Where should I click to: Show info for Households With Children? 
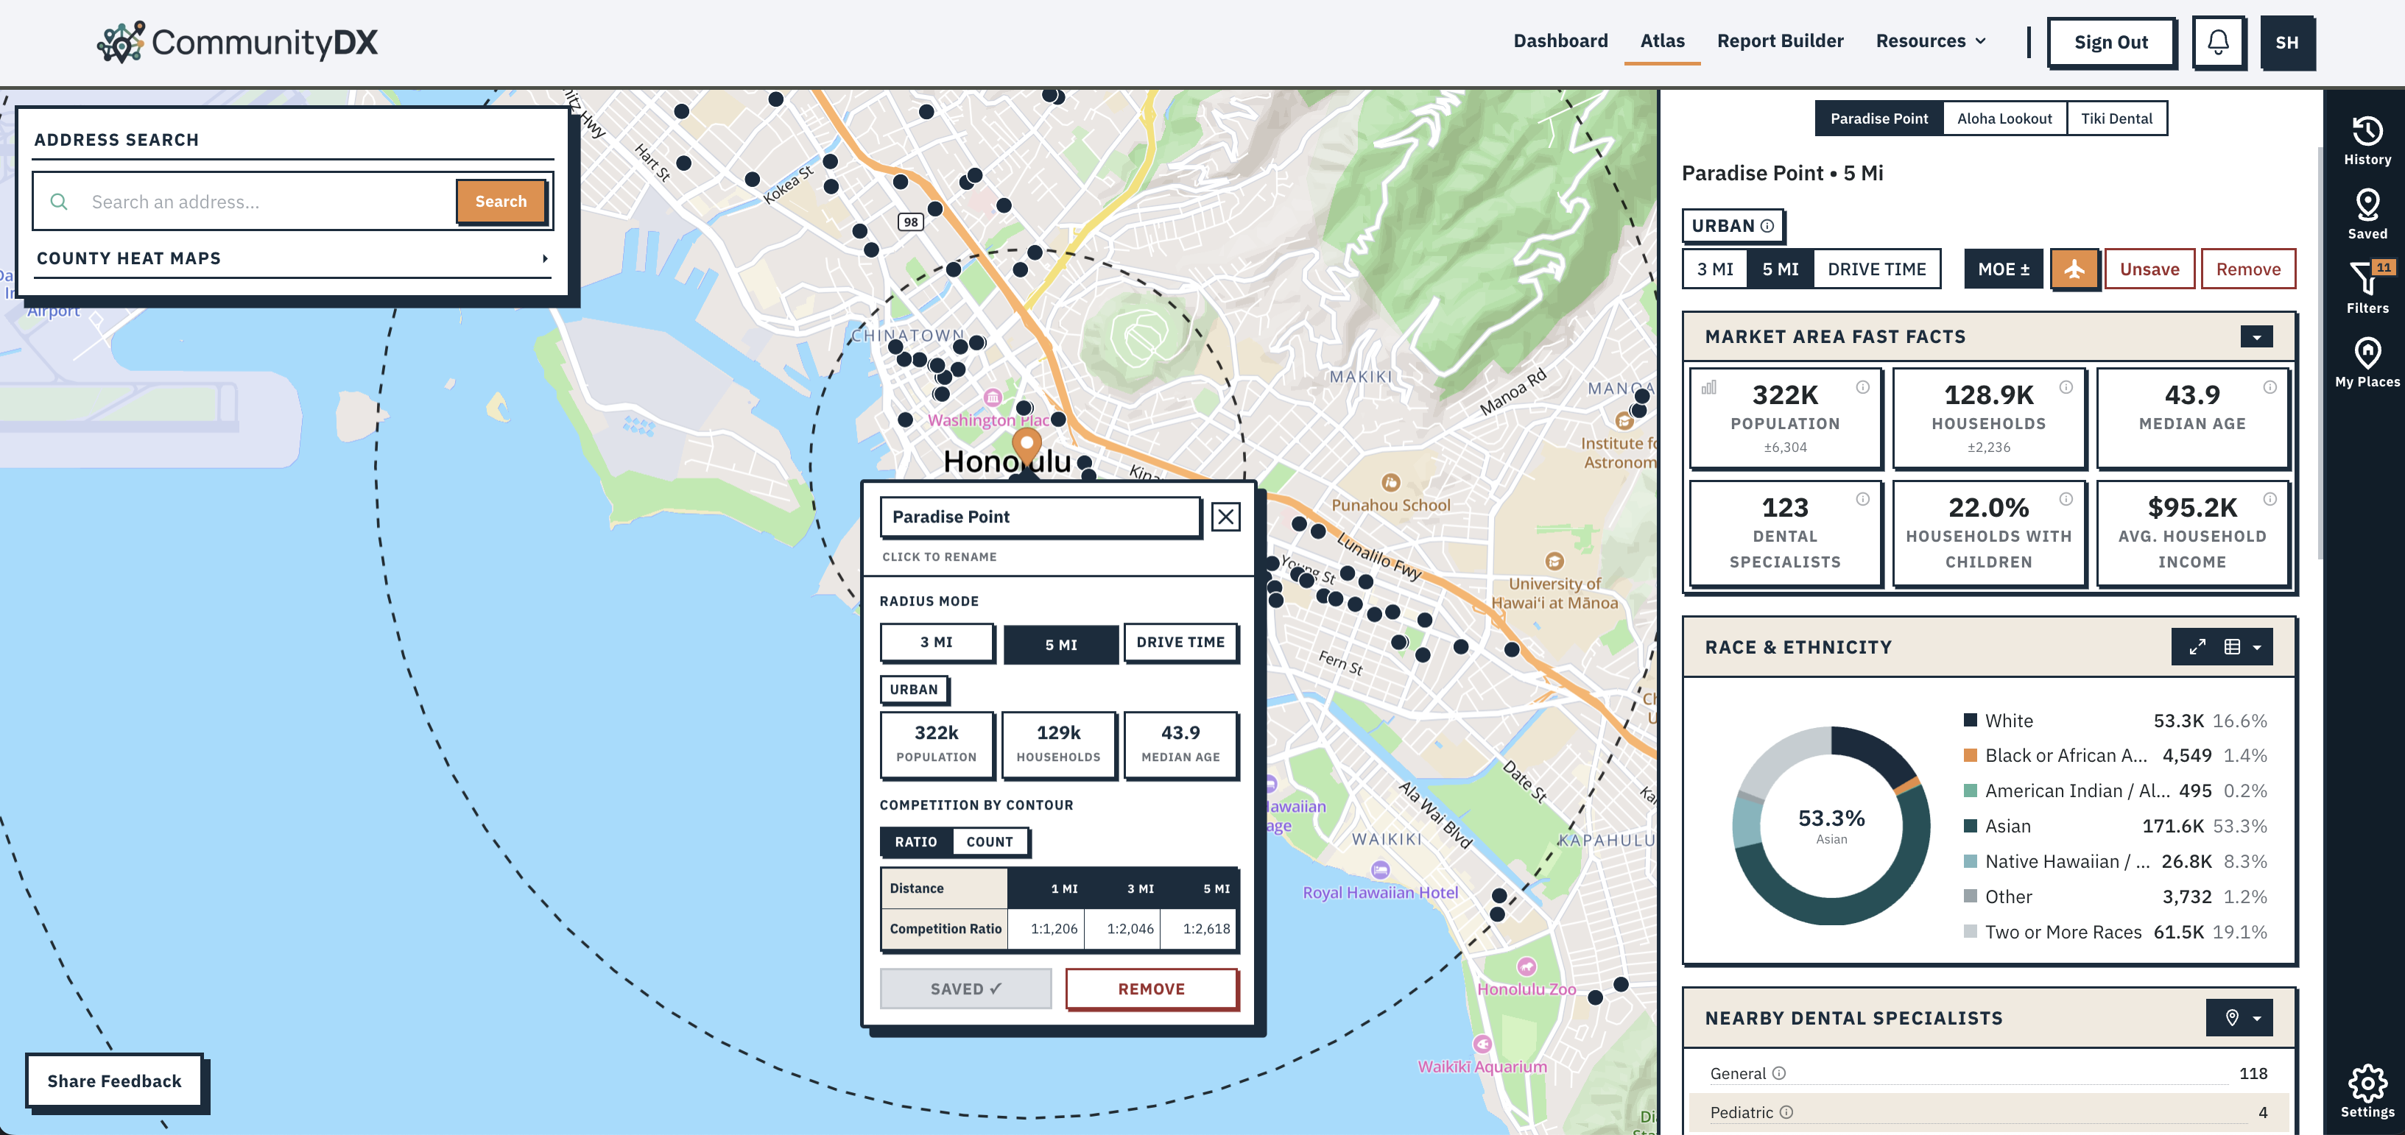(2066, 499)
